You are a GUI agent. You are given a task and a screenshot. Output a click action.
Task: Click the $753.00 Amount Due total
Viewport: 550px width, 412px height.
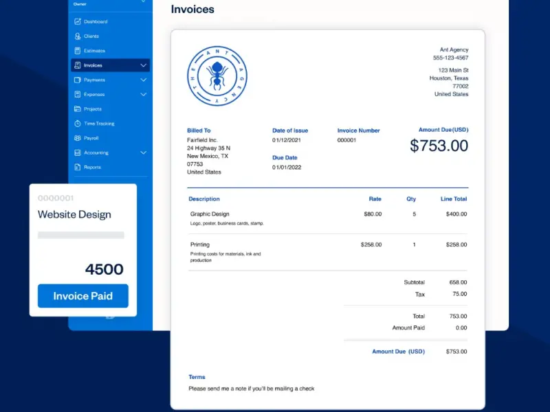pos(439,146)
